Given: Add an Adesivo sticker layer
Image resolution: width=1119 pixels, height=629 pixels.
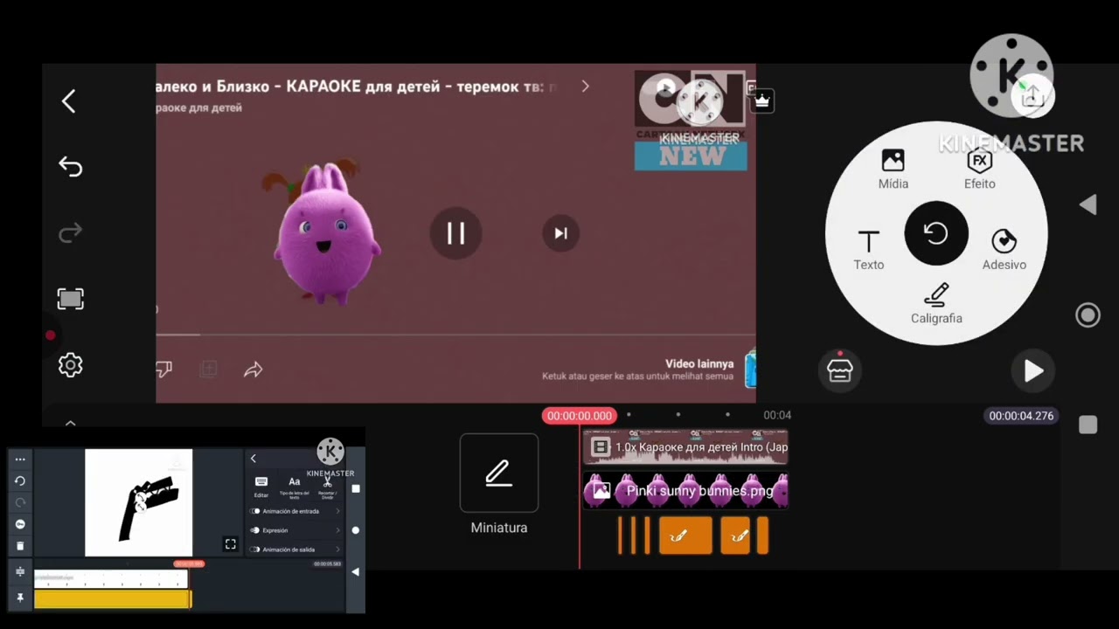Looking at the screenshot, I should (x=1004, y=250).
